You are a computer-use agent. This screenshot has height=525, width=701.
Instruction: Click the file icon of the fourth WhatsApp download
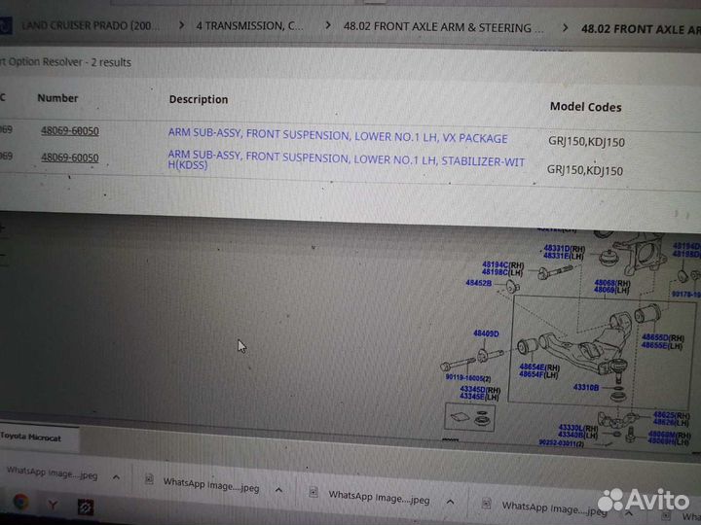(x=487, y=504)
